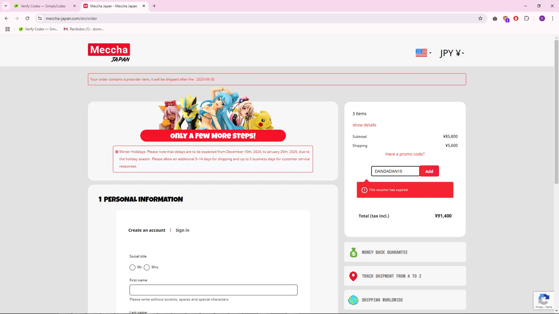This screenshot has width=559, height=314.
Task: Close the Verify Codes tab
Action: pos(75,6)
